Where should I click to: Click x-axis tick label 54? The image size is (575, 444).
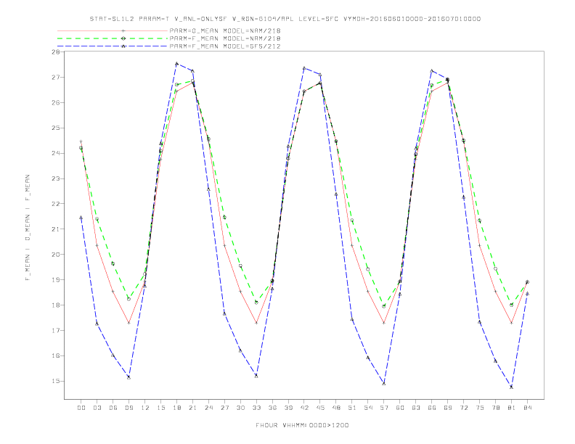[368, 408]
